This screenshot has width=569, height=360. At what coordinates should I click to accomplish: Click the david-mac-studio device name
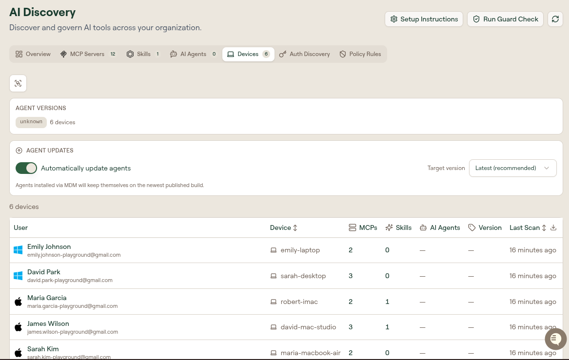point(308,327)
